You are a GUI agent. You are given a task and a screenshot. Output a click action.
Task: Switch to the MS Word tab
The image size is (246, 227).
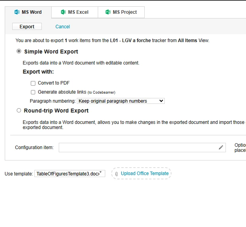click(x=28, y=12)
